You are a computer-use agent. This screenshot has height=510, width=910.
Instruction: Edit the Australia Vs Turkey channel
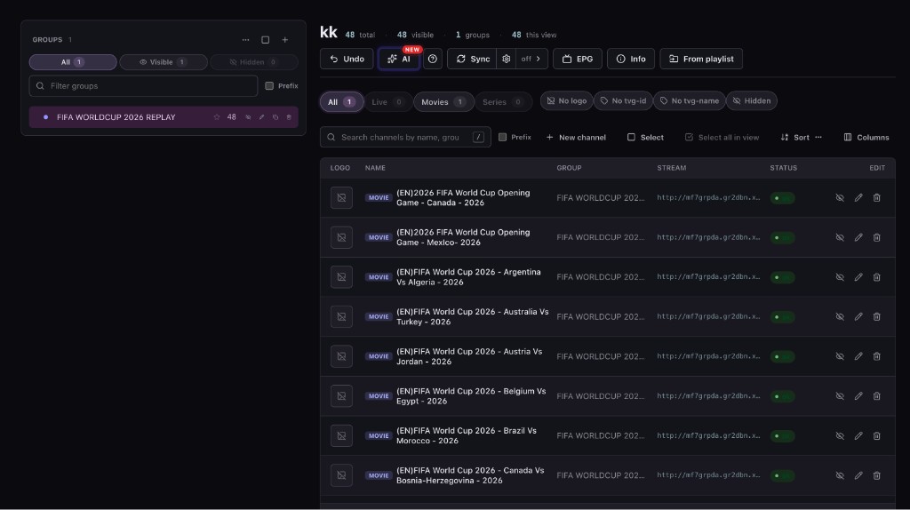click(858, 317)
